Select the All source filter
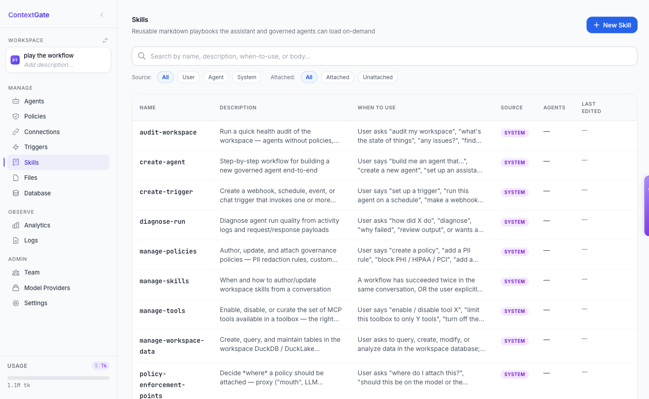This screenshot has width=649, height=399. click(165, 77)
